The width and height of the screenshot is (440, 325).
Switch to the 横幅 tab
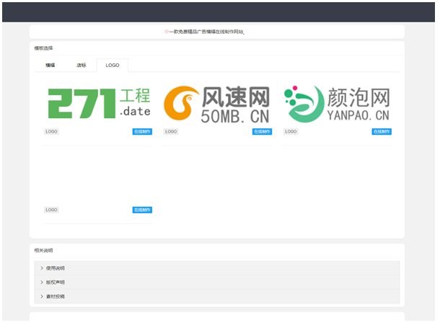[x=50, y=65]
